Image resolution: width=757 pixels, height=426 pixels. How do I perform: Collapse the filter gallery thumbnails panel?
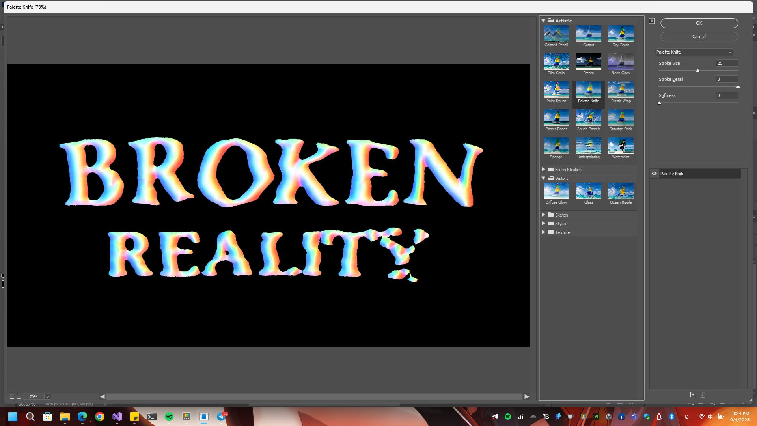click(652, 21)
